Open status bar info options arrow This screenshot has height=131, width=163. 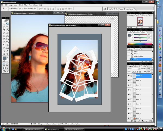click(x=32, y=124)
